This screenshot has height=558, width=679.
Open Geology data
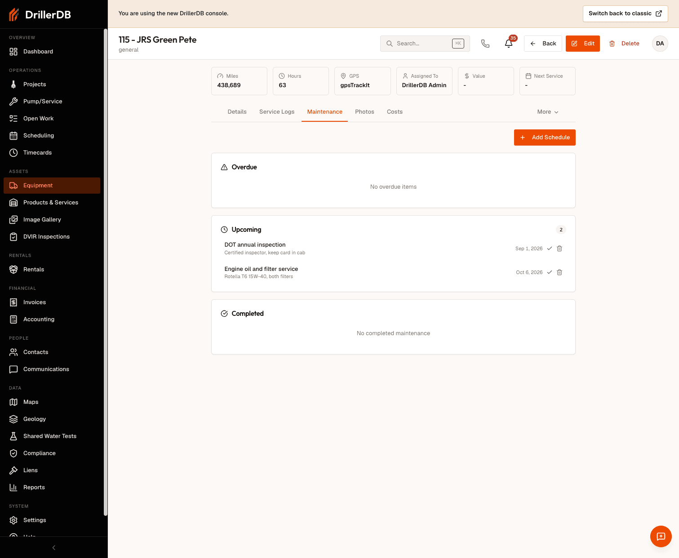click(52, 419)
